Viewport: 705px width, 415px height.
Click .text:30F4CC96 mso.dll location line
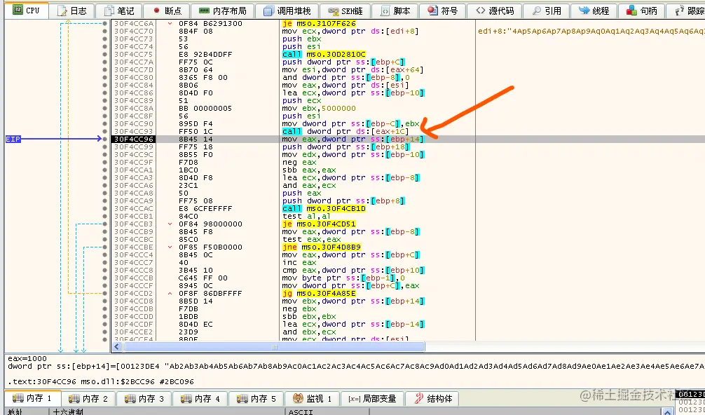[x=101, y=382]
